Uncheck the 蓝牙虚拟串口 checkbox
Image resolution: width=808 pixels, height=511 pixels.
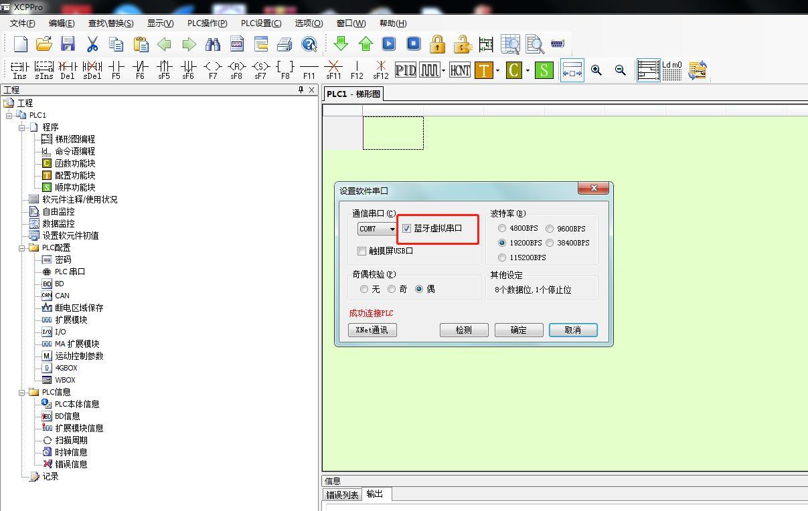click(406, 229)
